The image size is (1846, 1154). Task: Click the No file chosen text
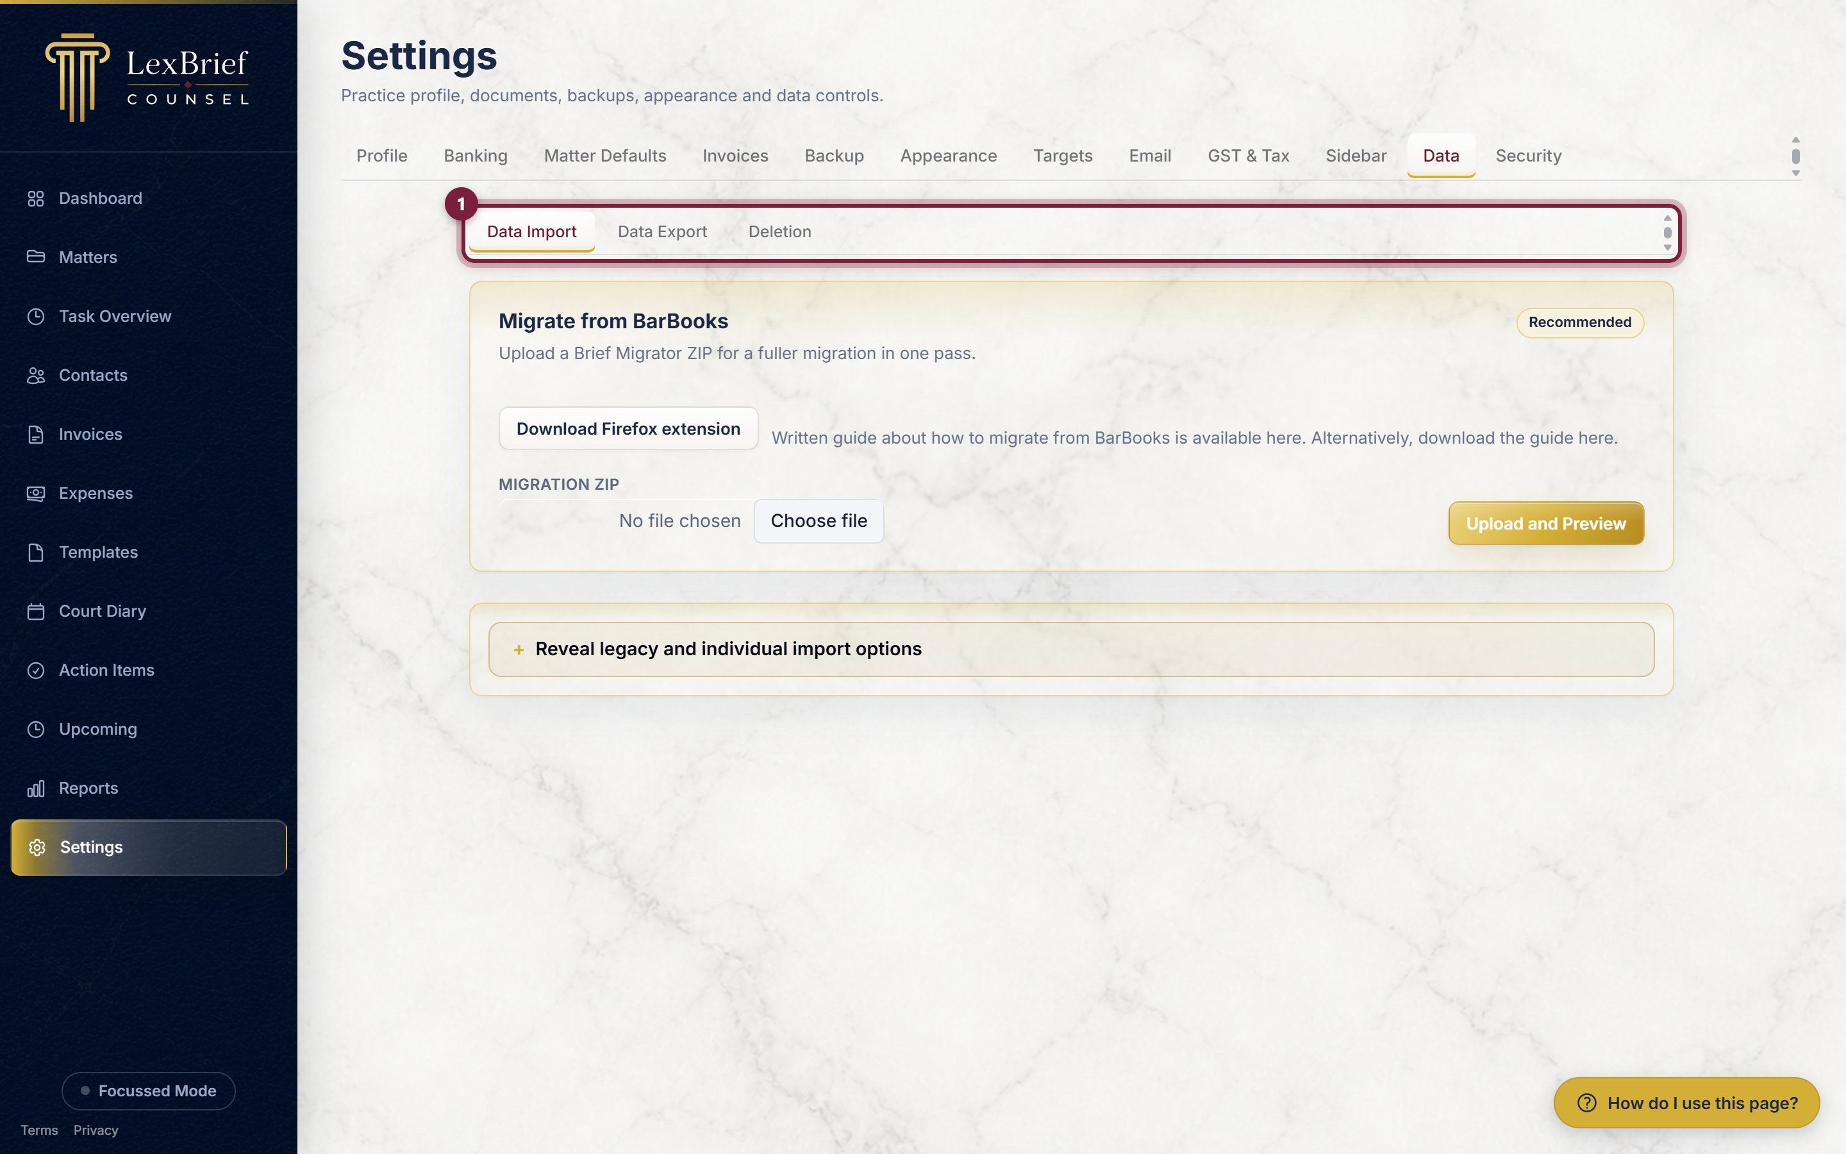pyautogui.click(x=679, y=521)
